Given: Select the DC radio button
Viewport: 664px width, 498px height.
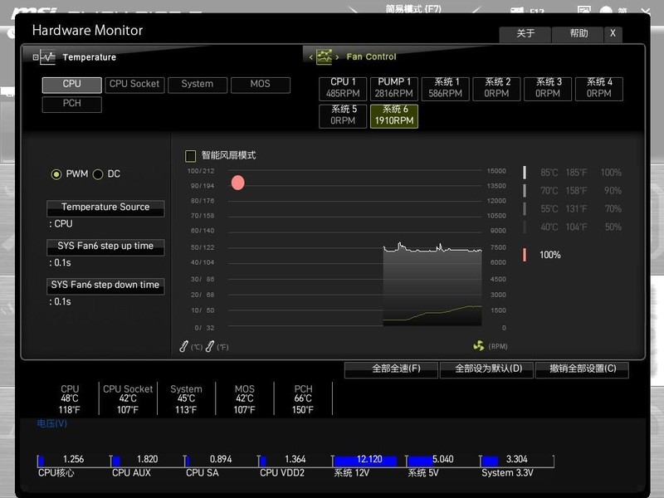Looking at the screenshot, I should pyautogui.click(x=98, y=174).
